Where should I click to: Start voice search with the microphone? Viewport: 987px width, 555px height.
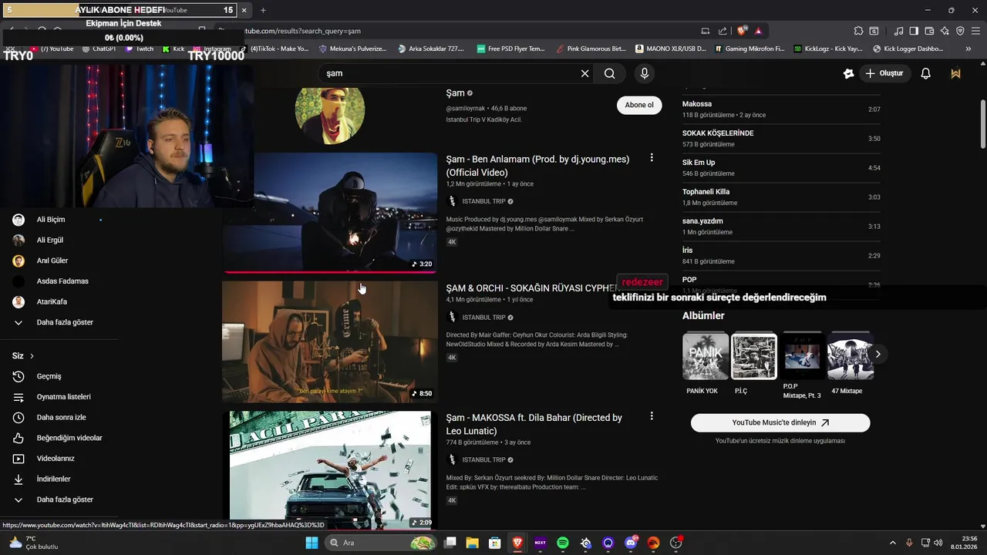pyautogui.click(x=644, y=73)
